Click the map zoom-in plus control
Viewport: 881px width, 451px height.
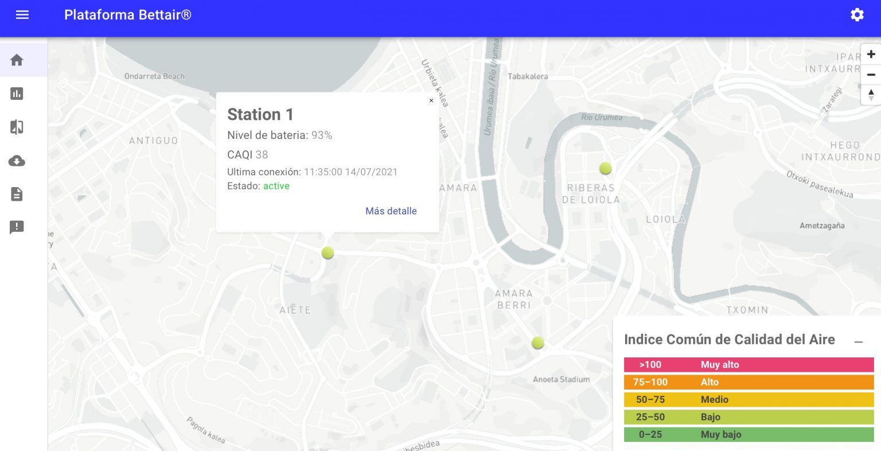(871, 54)
